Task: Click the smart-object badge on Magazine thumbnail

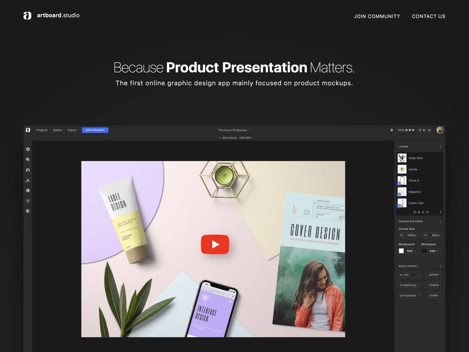Action: [x=399, y=194]
